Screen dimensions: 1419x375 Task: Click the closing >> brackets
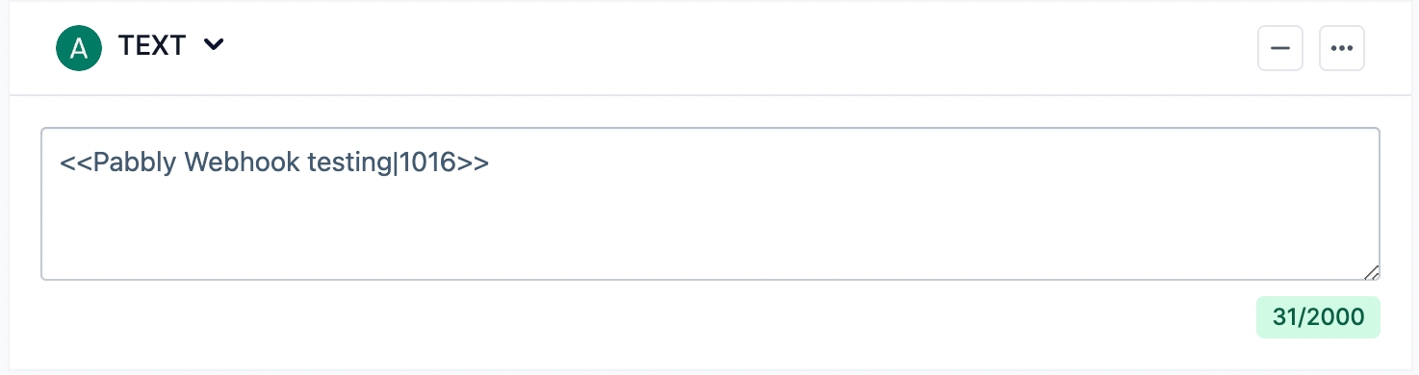point(473,163)
